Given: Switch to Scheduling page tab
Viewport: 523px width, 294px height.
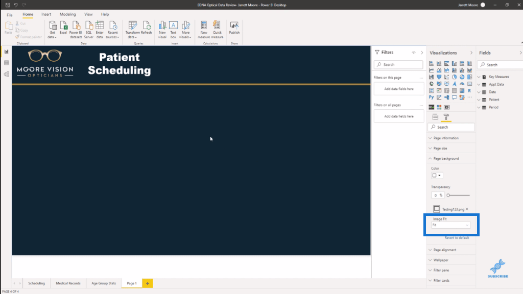Looking at the screenshot, I should [x=36, y=283].
